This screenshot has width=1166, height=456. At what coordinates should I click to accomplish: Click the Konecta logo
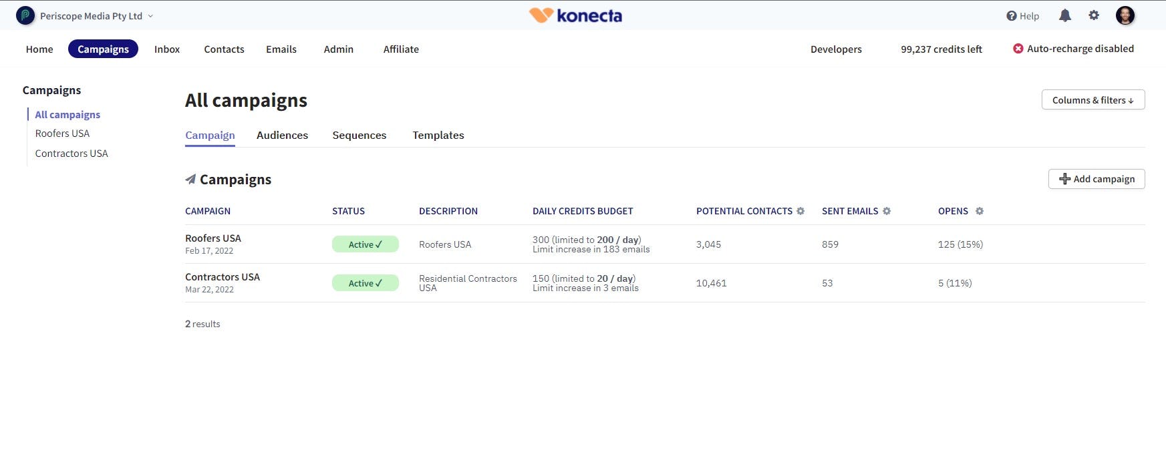[x=575, y=15]
